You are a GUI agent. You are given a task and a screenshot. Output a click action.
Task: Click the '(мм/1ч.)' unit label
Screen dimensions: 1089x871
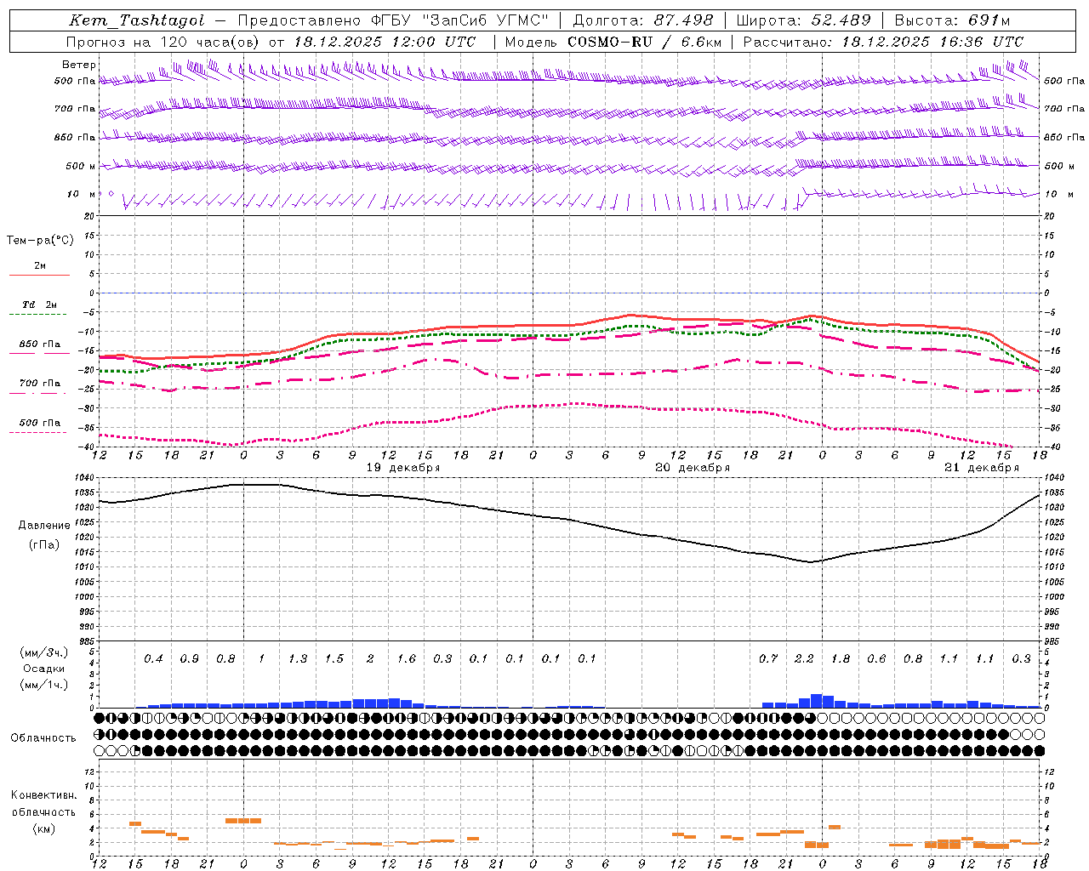coord(44,685)
